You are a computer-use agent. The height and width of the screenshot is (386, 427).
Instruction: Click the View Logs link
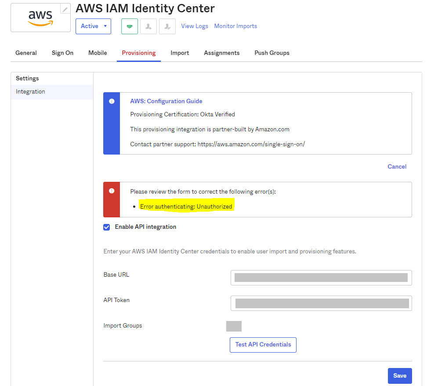[195, 26]
